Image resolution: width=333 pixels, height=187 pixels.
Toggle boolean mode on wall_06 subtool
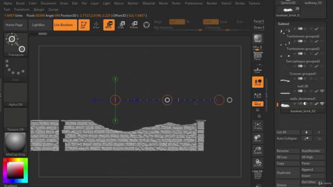pos(300,78)
